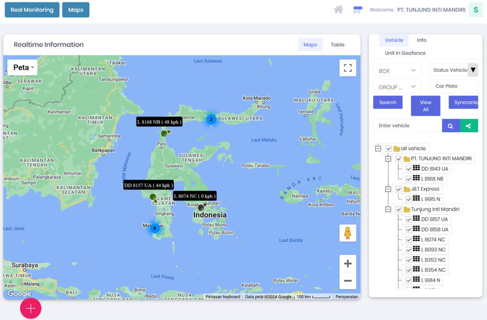Zoom in on the map
This screenshot has height=320, width=487.
point(348,264)
